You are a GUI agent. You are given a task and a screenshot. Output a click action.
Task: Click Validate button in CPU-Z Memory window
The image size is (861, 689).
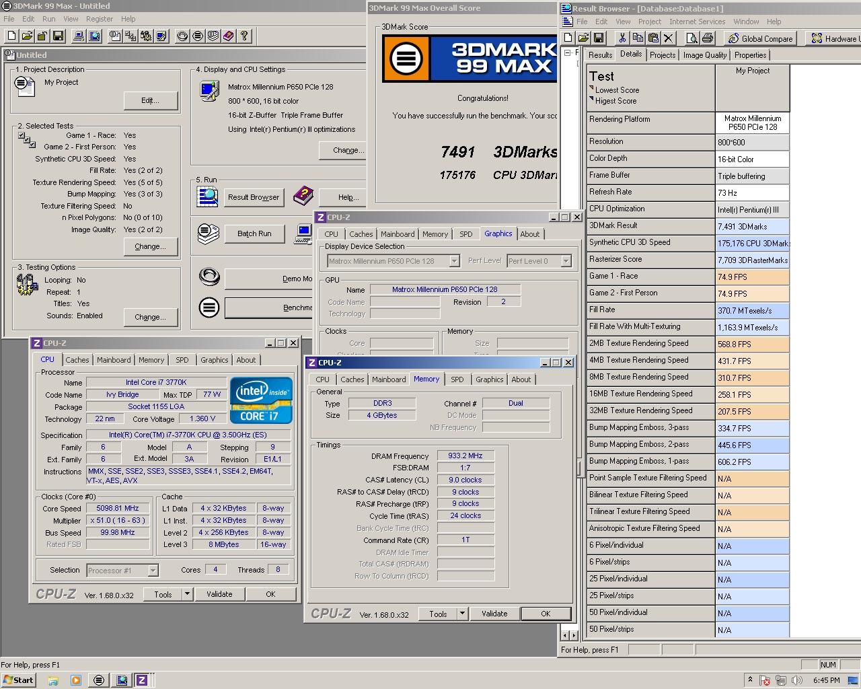(x=494, y=614)
